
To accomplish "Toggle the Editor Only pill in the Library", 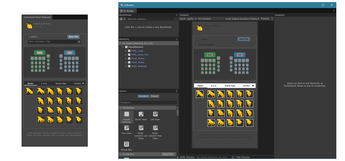I will 168,154.
